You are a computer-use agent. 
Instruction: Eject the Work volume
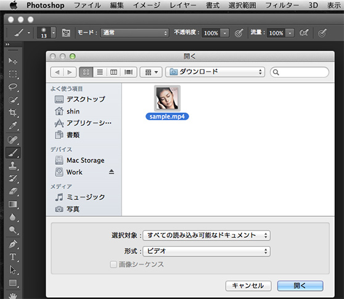tap(112, 172)
